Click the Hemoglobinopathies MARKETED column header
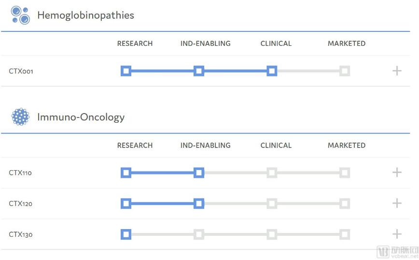This screenshot has width=419, height=260. 347,43
